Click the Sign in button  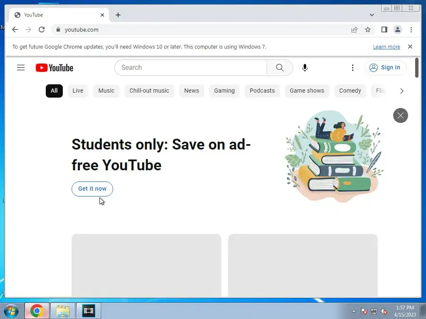coord(385,68)
